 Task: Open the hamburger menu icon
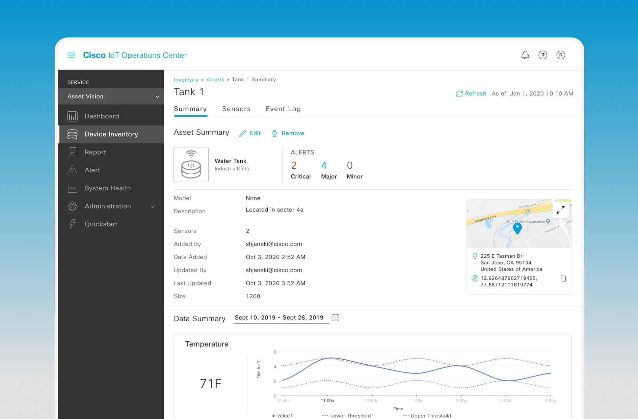[x=71, y=55]
